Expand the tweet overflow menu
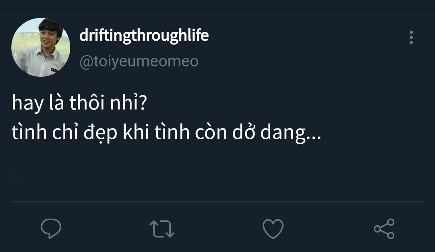435x252 pixels. [x=411, y=37]
